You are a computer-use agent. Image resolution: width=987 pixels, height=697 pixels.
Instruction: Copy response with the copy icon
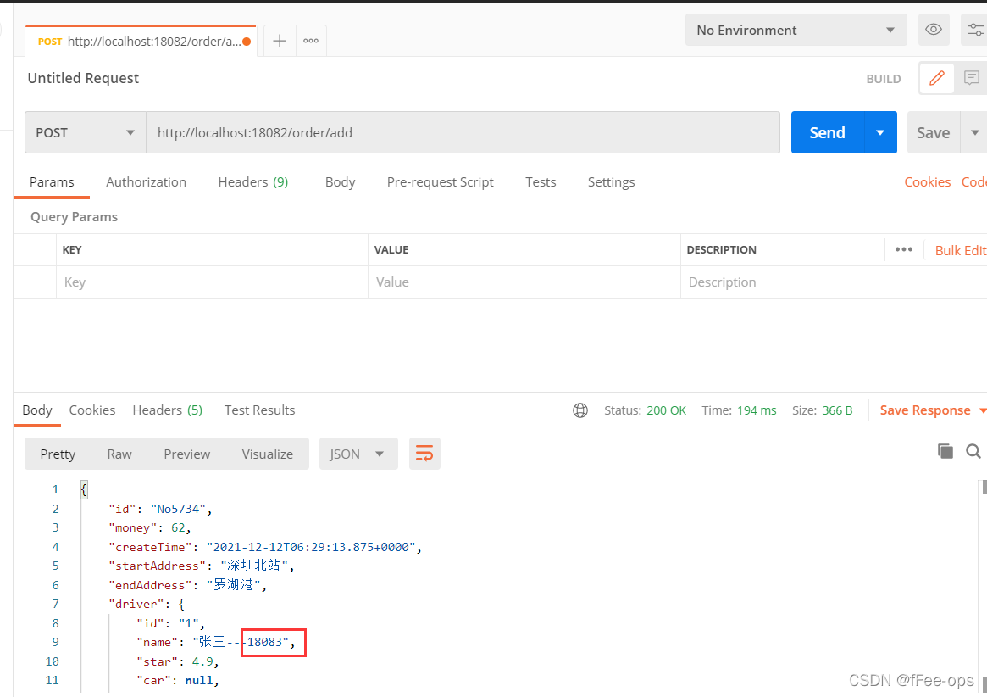[x=945, y=451]
